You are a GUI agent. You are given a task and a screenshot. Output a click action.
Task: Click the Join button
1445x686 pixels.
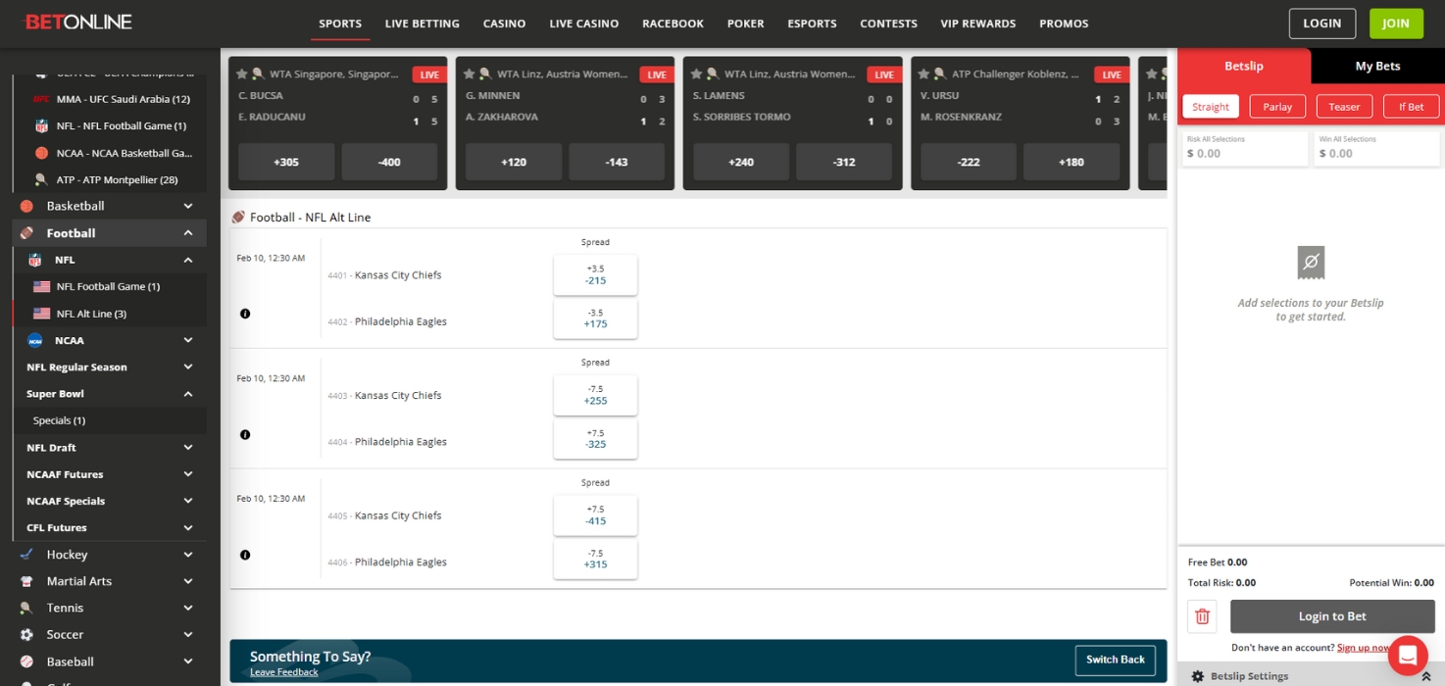pyautogui.click(x=1396, y=24)
